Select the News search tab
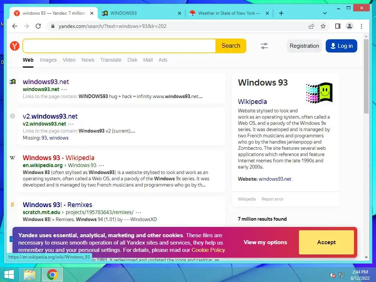The image size is (376, 282). 88,60
